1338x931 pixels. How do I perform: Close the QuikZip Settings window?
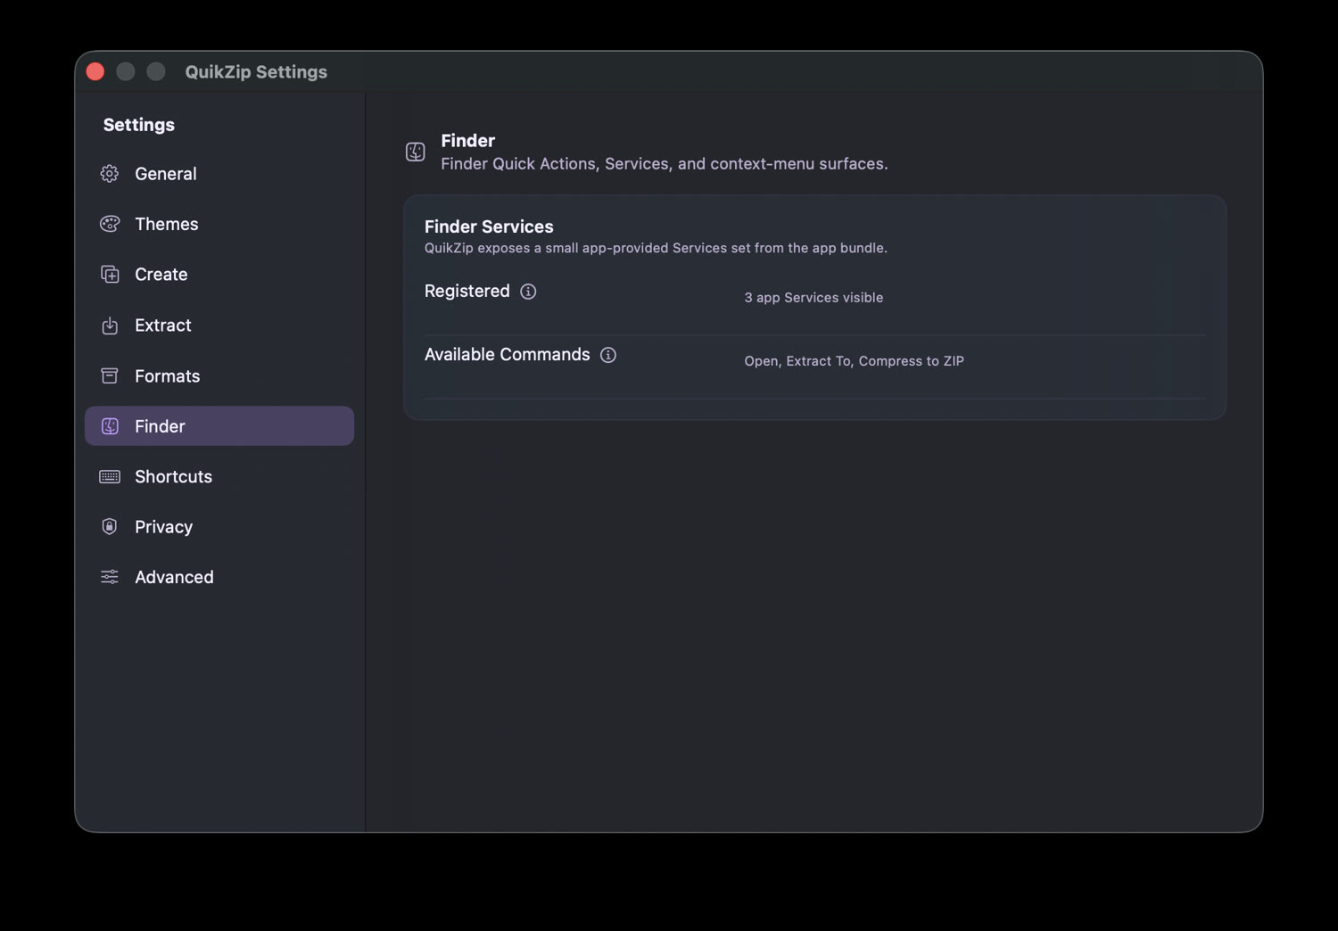pos(95,72)
